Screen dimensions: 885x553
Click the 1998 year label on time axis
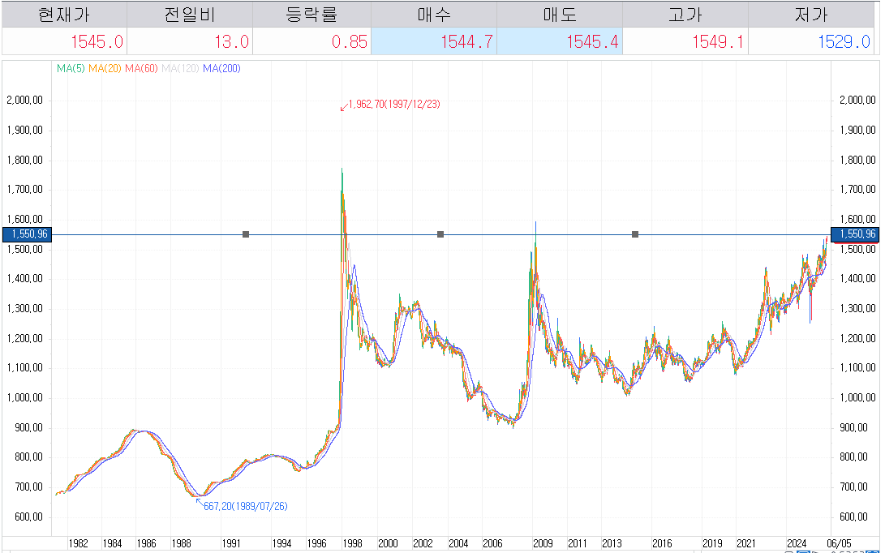(x=352, y=543)
